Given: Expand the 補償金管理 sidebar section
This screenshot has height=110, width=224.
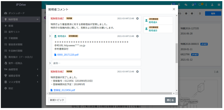Looking at the screenshot, I should [x=21, y=76].
